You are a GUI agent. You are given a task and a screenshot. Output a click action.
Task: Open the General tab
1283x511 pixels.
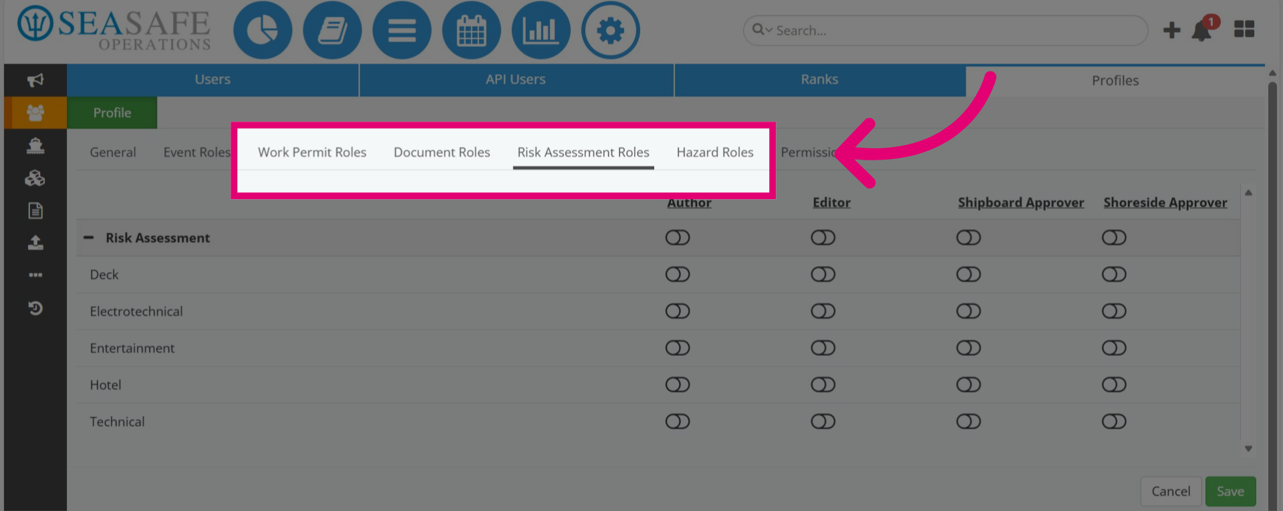[x=113, y=152]
